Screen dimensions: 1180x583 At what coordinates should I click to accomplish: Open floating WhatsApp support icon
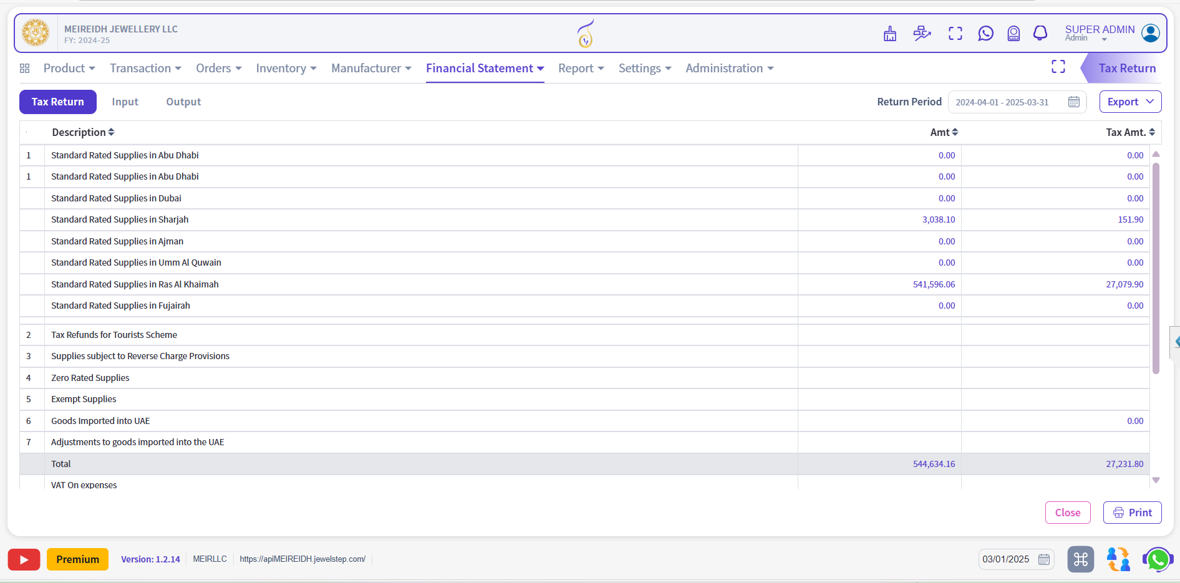pos(1158,559)
